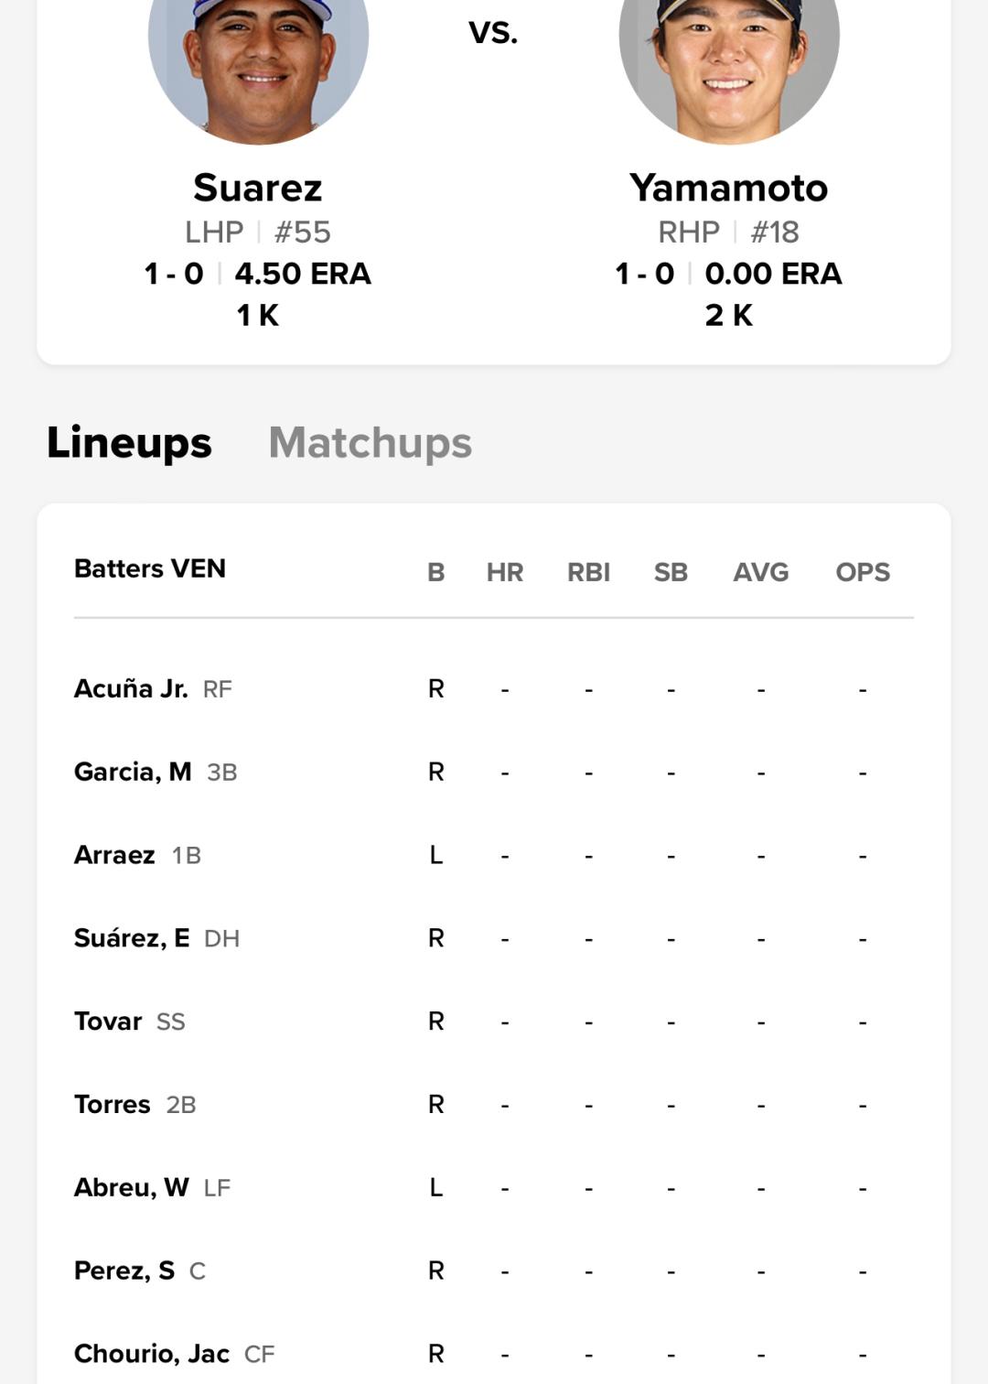988x1384 pixels.
Task: Click the OPS column header
Action: pyautogui.click(x=862, y=572)
